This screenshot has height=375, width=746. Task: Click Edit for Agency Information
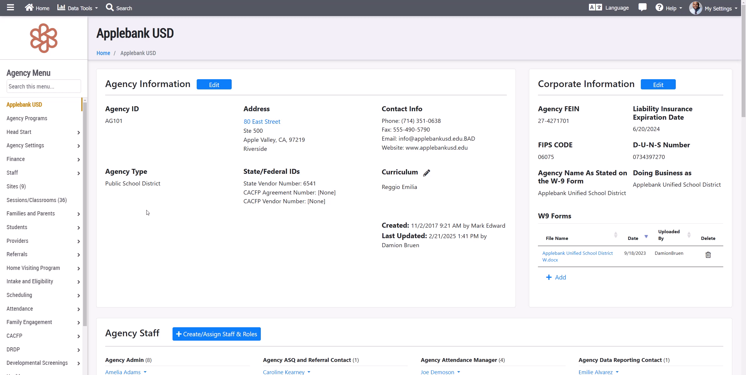(214, 84)
